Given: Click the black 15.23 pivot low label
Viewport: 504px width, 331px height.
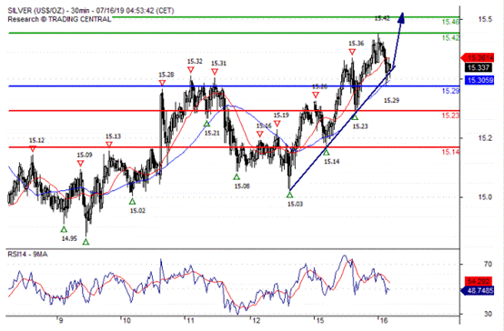Looking at the screenshot, I should tap(360, 126).
